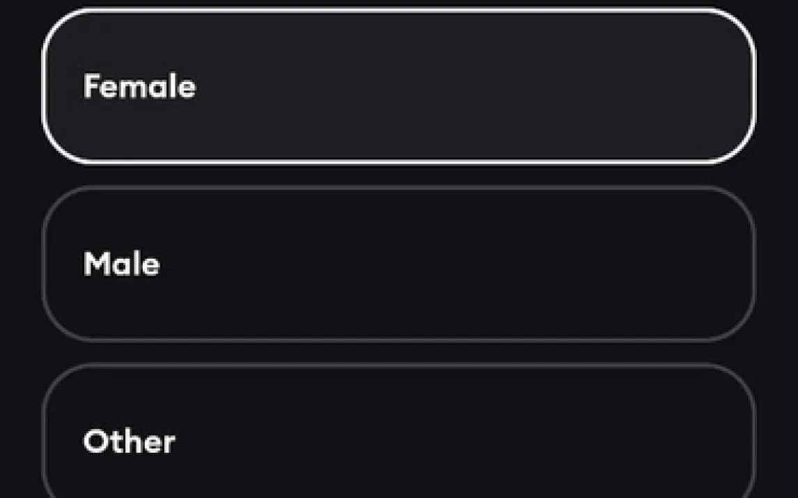Tap the highlighted Female card

(398, 86)
